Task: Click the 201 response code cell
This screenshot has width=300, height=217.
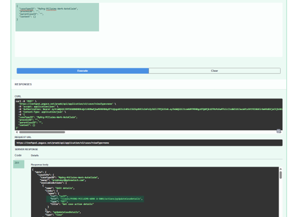Action: 18,164
